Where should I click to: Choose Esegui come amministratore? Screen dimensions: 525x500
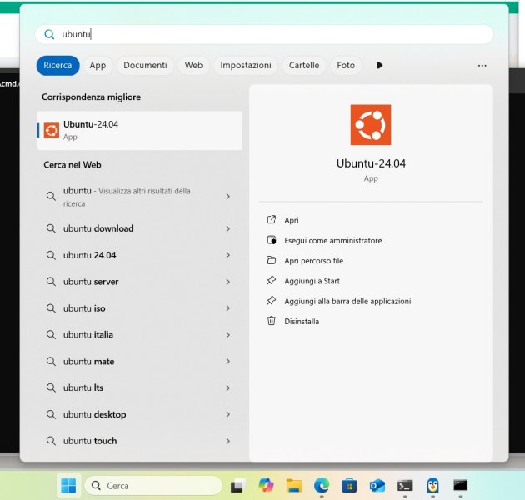coord(333,241)
